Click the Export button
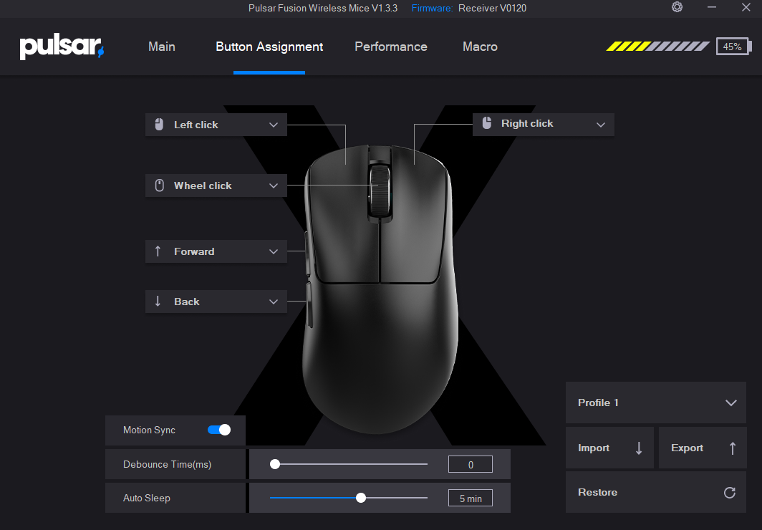 [703, 448]
